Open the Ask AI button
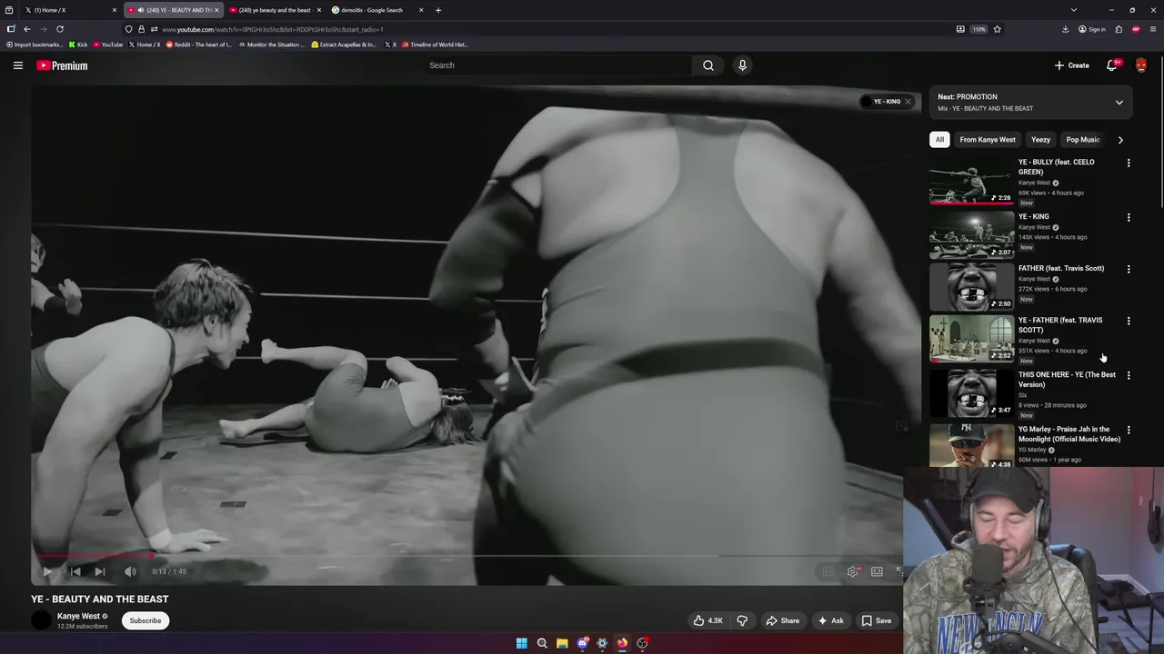The width and height of the screenshot is (1164, 654). (830, 620)
